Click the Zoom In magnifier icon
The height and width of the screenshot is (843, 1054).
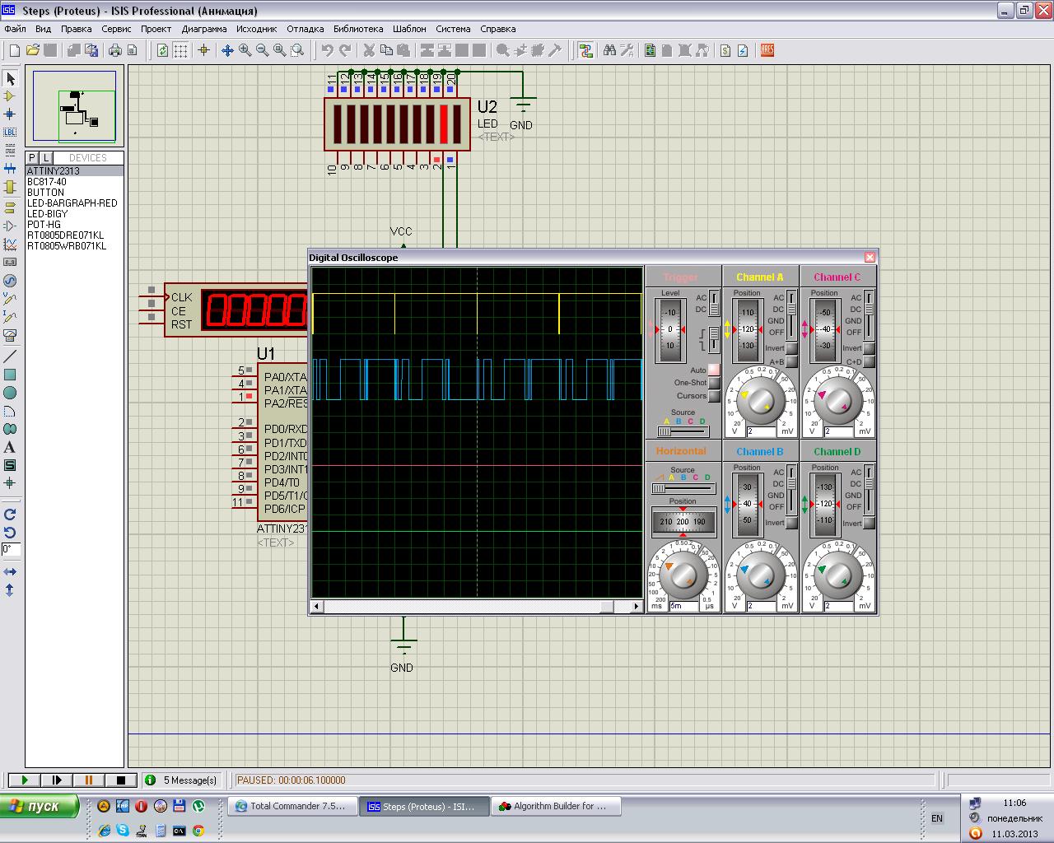(245, 50)
